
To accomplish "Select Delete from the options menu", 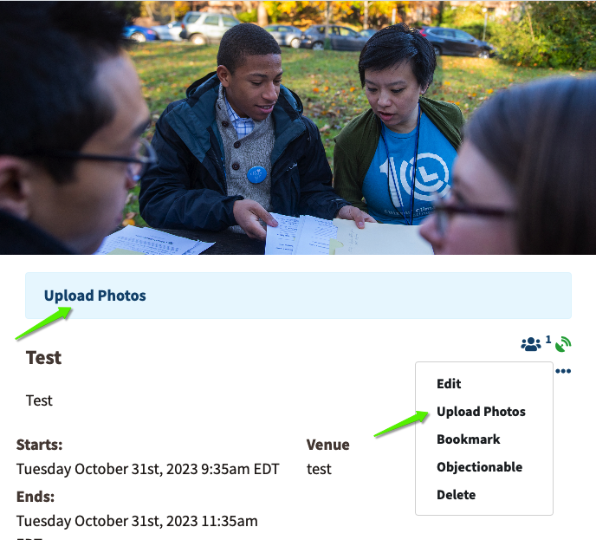I will click(x=456, y=495).
